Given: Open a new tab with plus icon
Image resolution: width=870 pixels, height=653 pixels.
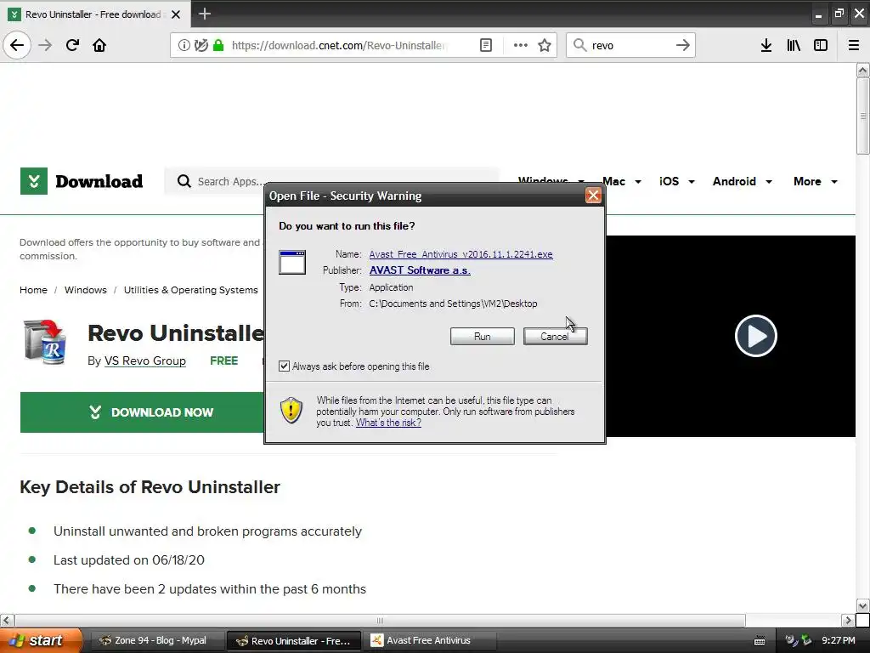Looking at the screenshot, I should [204, 14].
